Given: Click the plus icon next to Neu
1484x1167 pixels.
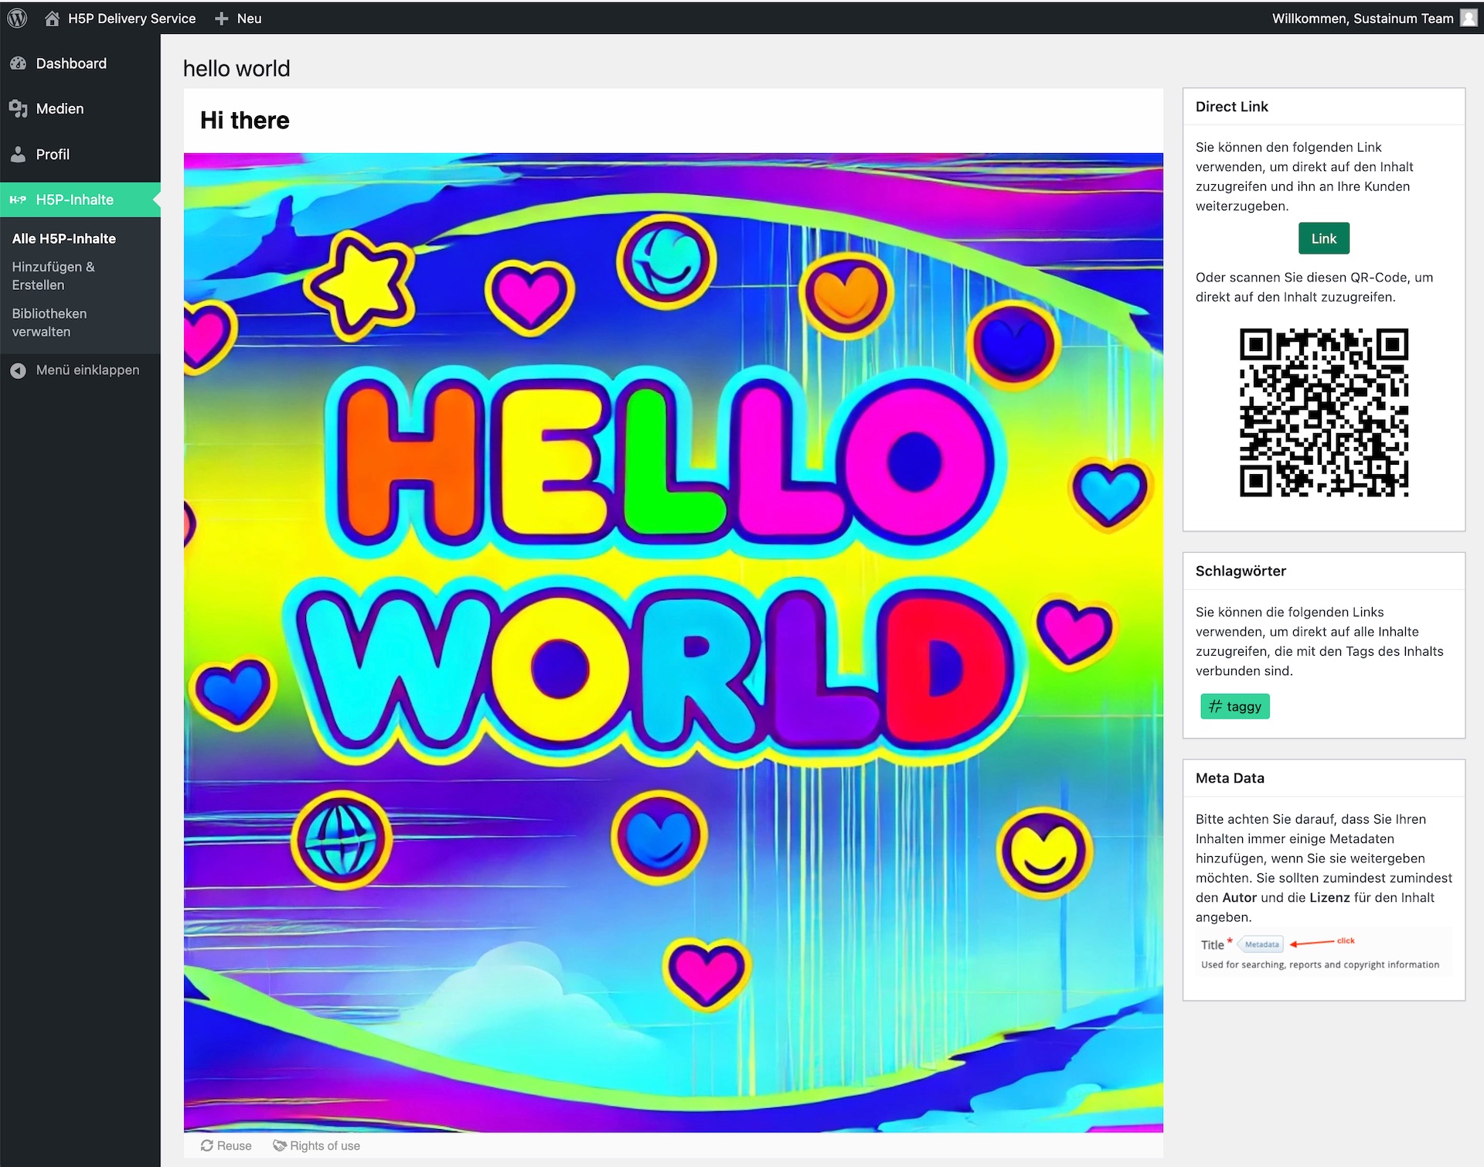Looking at the screenshot, I should [222, 19].
